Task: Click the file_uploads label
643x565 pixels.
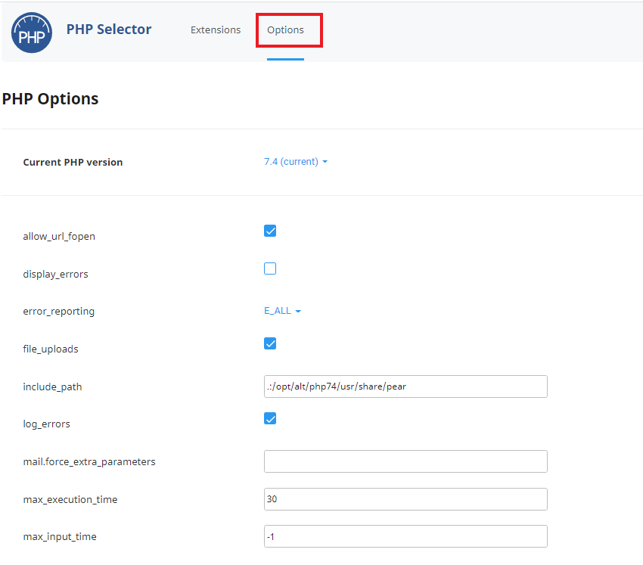Action: pos(51,349)
